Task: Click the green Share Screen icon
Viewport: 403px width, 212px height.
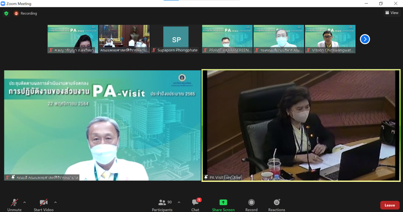Action: point(223,202)
